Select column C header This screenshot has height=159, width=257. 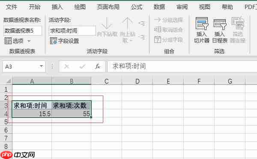107,81
